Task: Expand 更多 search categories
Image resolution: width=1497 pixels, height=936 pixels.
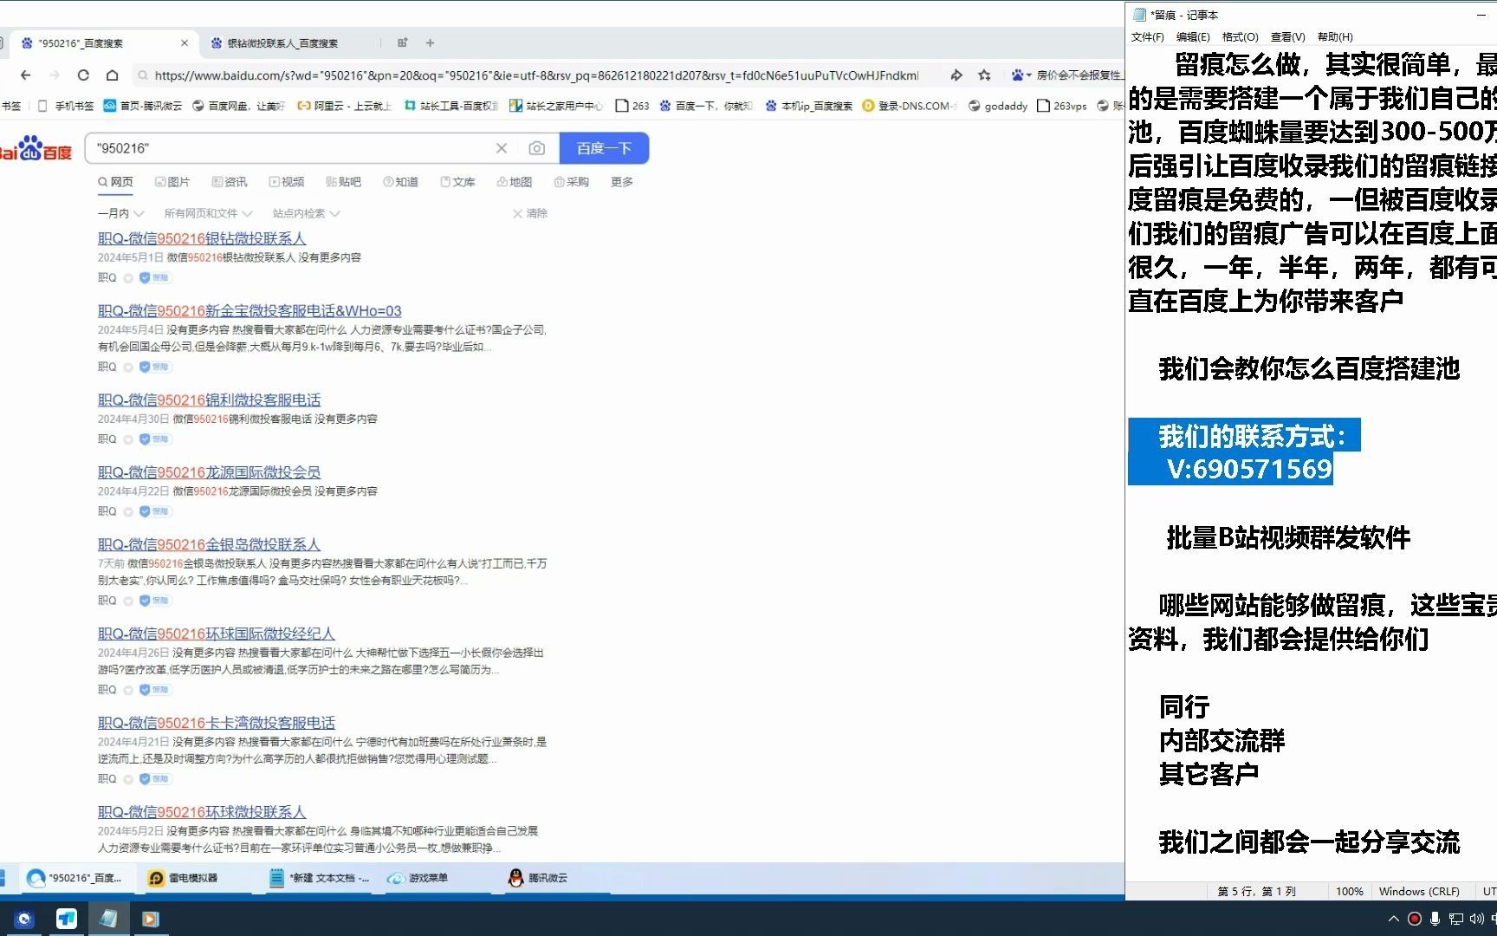Action: (622, 182)
